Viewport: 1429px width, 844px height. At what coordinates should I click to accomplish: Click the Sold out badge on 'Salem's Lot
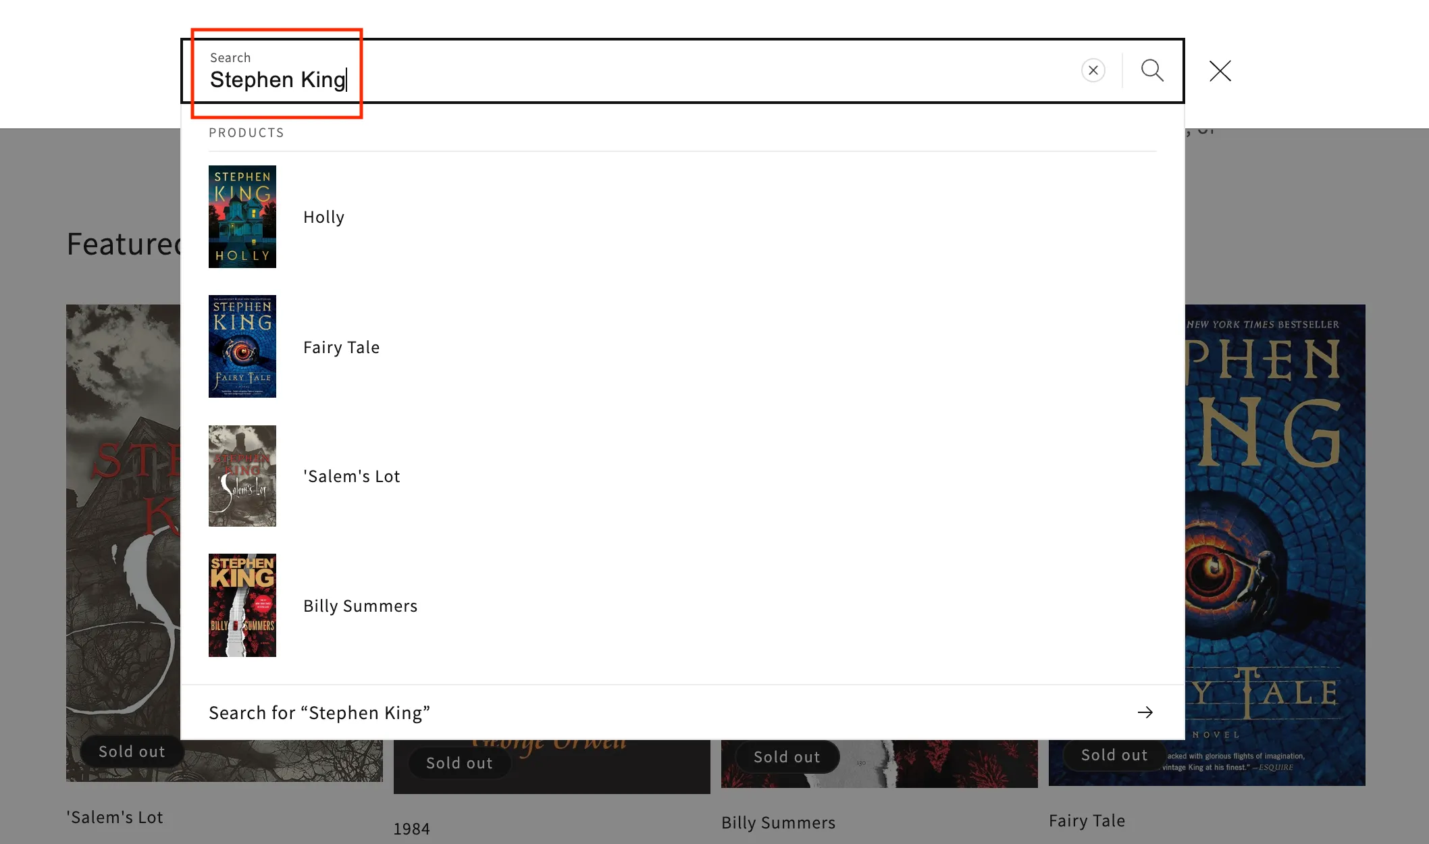point(131,751)
